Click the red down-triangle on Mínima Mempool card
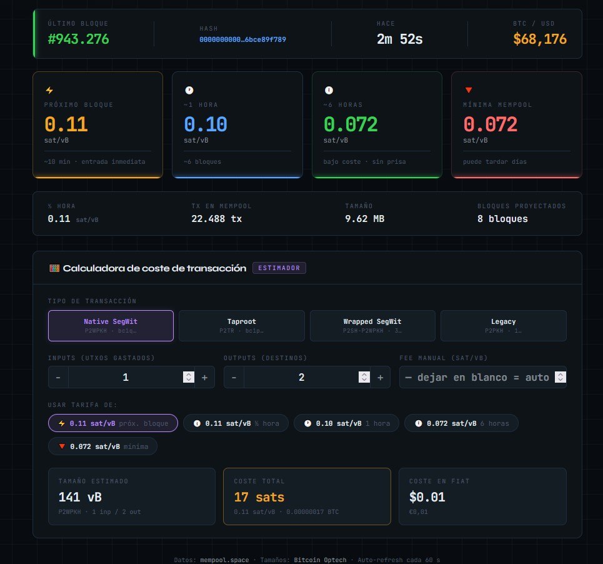This screenshot has width=603, height=564. [x=469, y=90]
